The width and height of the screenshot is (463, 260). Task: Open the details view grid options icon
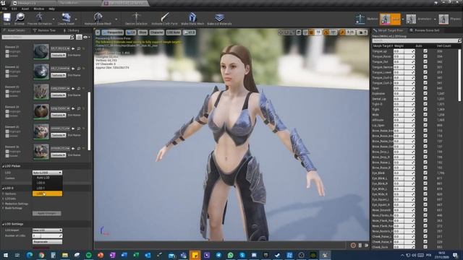[x=79, y=37]
